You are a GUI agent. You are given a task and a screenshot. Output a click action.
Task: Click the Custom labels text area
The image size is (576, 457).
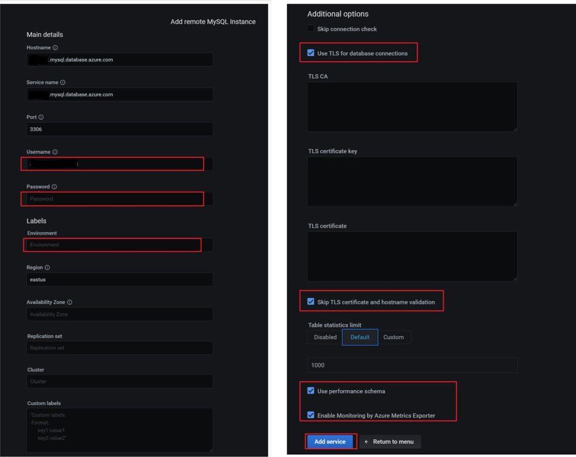[x=120, y=430]
